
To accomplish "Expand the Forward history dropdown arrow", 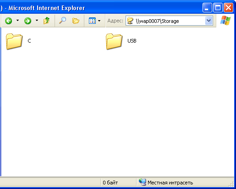I will pyautogui.click(x=37, y=21).
